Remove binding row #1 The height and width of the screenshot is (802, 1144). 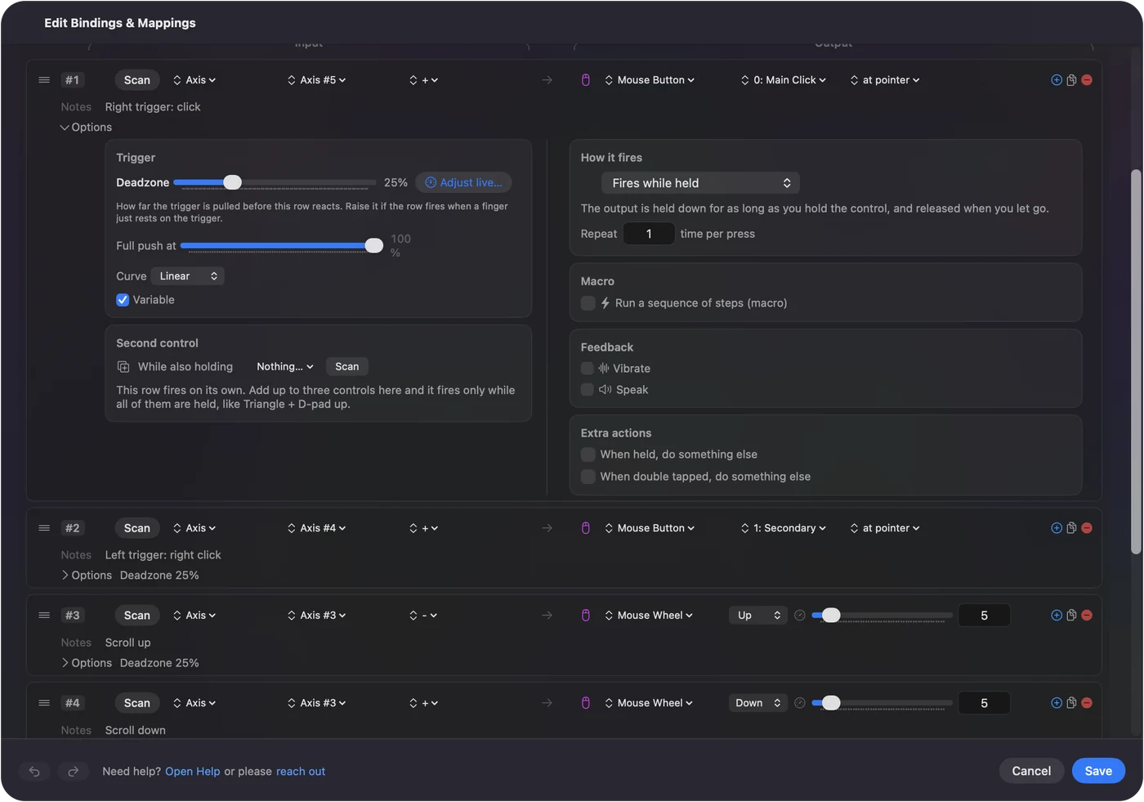click(1087, 80)
